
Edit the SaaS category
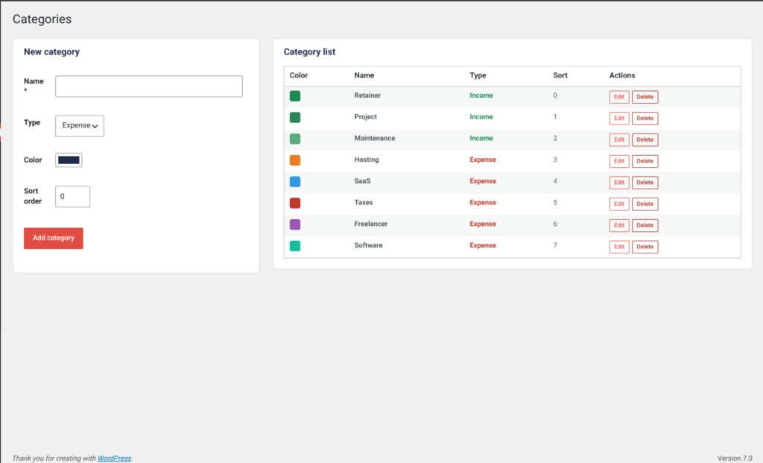(619, 183)
